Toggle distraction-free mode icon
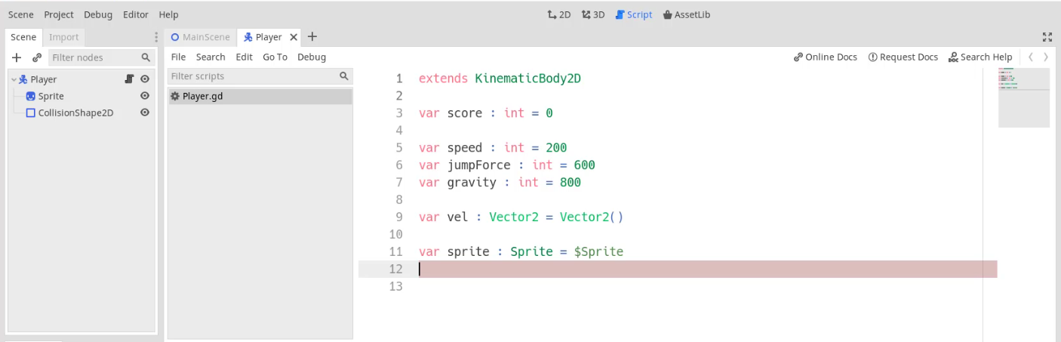This screenshot has width=1061, height=342. (x=1047, y=36)
